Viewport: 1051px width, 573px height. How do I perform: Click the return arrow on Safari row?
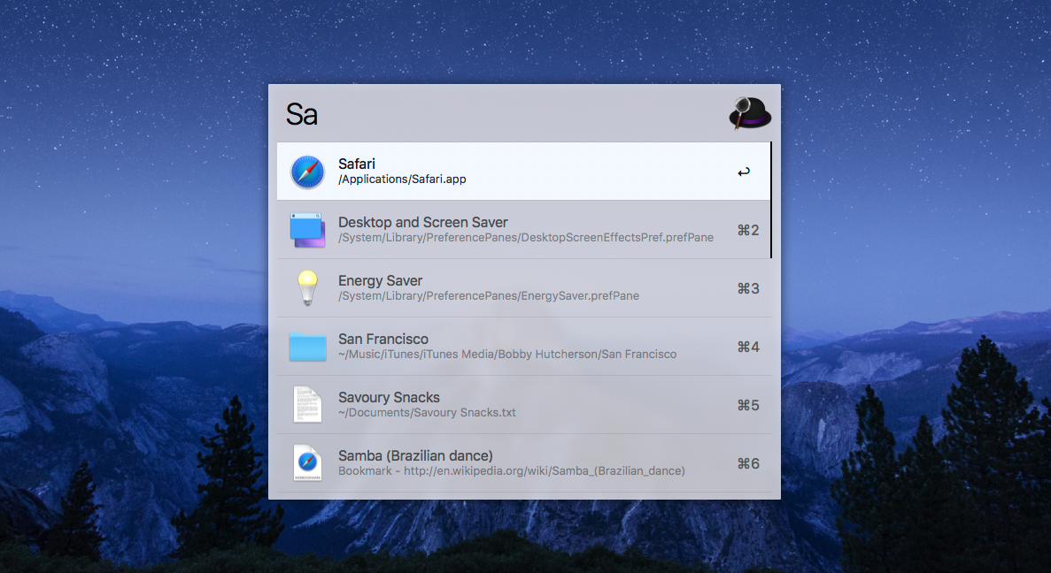pos(744,172)
